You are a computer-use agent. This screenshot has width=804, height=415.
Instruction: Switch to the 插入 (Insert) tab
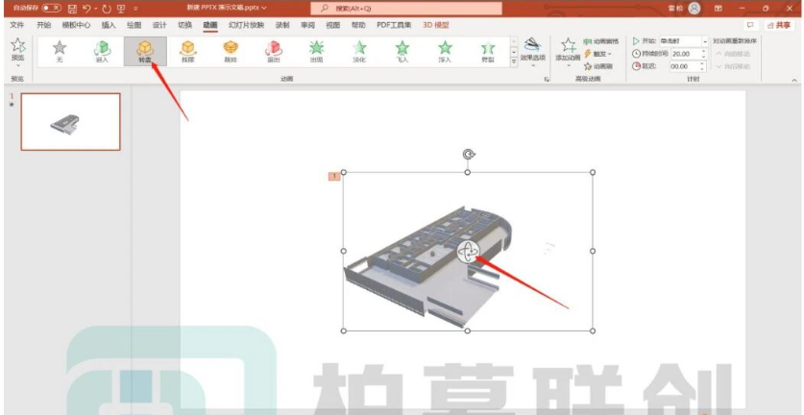pos(109,25)
